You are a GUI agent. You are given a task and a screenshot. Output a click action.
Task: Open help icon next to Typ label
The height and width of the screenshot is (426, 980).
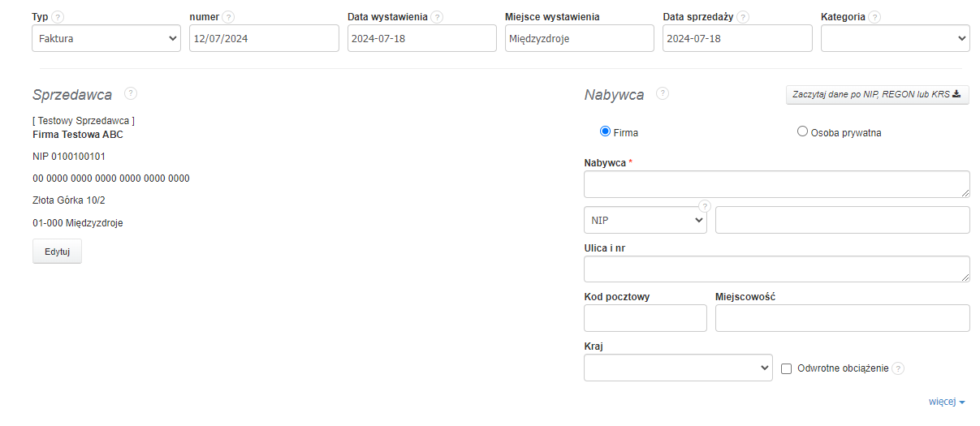58,17
